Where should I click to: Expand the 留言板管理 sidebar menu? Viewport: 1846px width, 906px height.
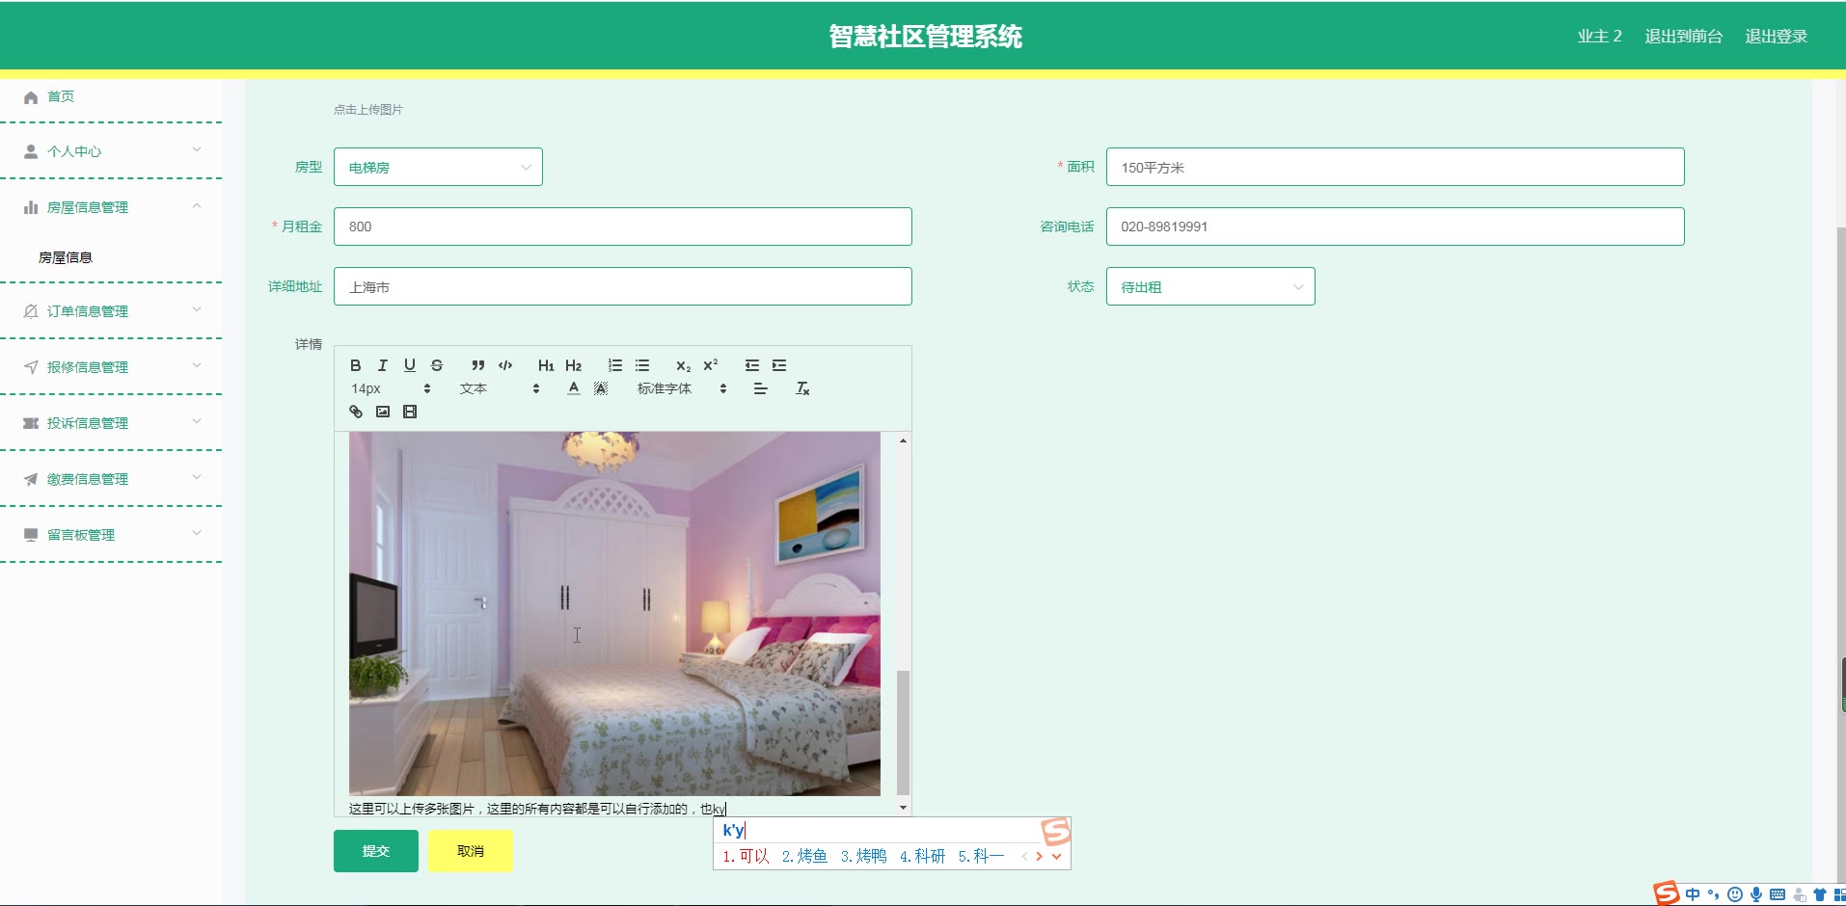[111, 535]
